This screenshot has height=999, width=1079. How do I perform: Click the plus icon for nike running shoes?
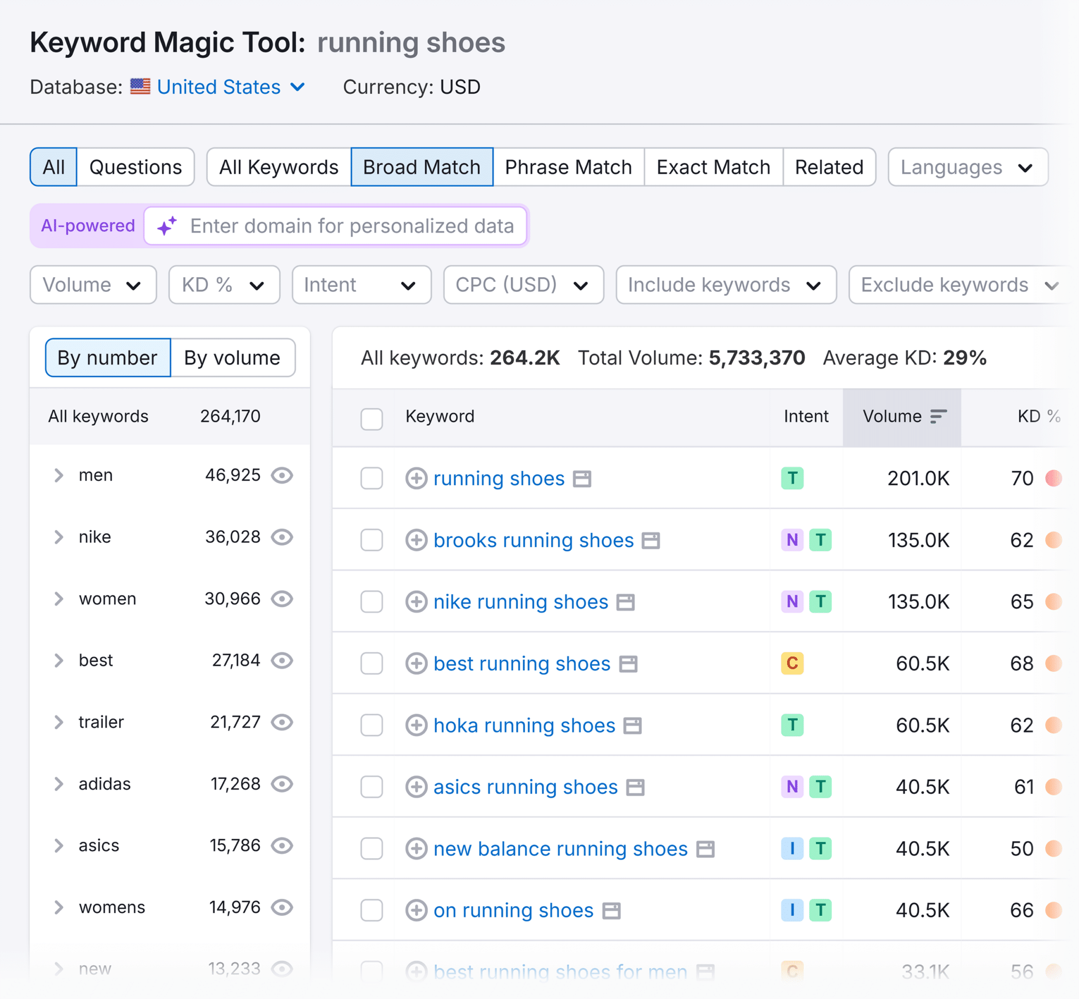(x=416, y=602)
